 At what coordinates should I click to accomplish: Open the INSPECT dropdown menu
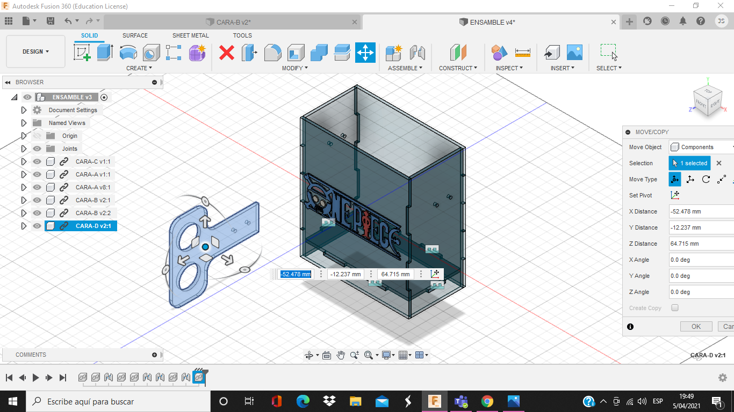click(x=509, y=68)
